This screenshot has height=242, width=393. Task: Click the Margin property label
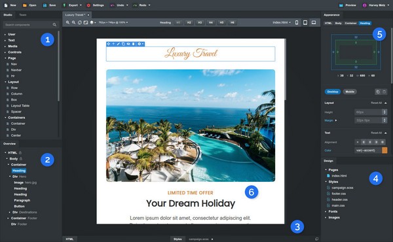[x=329, y=120]
